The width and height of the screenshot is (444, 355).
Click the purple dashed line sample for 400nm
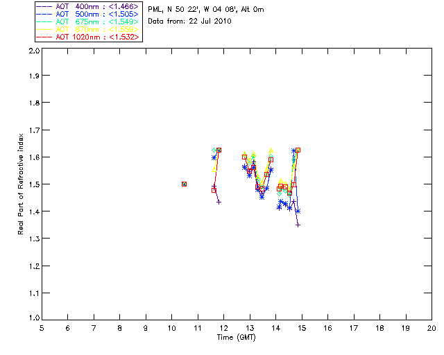[x=44, y=6]
